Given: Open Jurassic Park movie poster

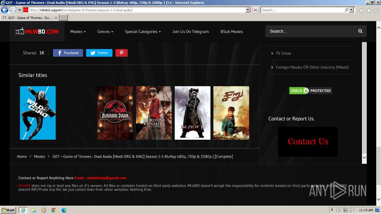Looking at the screenshot, I should tap(115, 113).
